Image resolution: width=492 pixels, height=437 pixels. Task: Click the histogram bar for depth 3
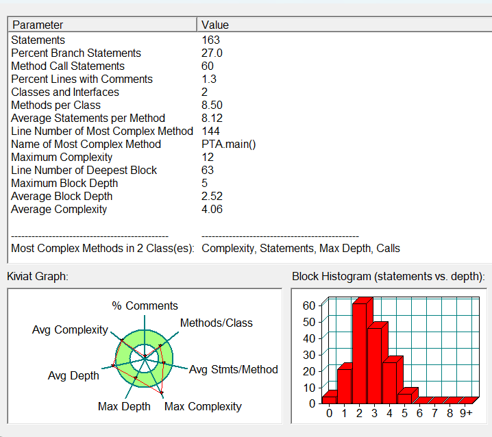click(375, 365)
